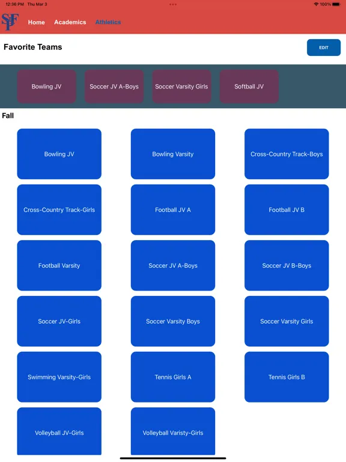Tap the Wi-Fi status icon

(316, 4)
